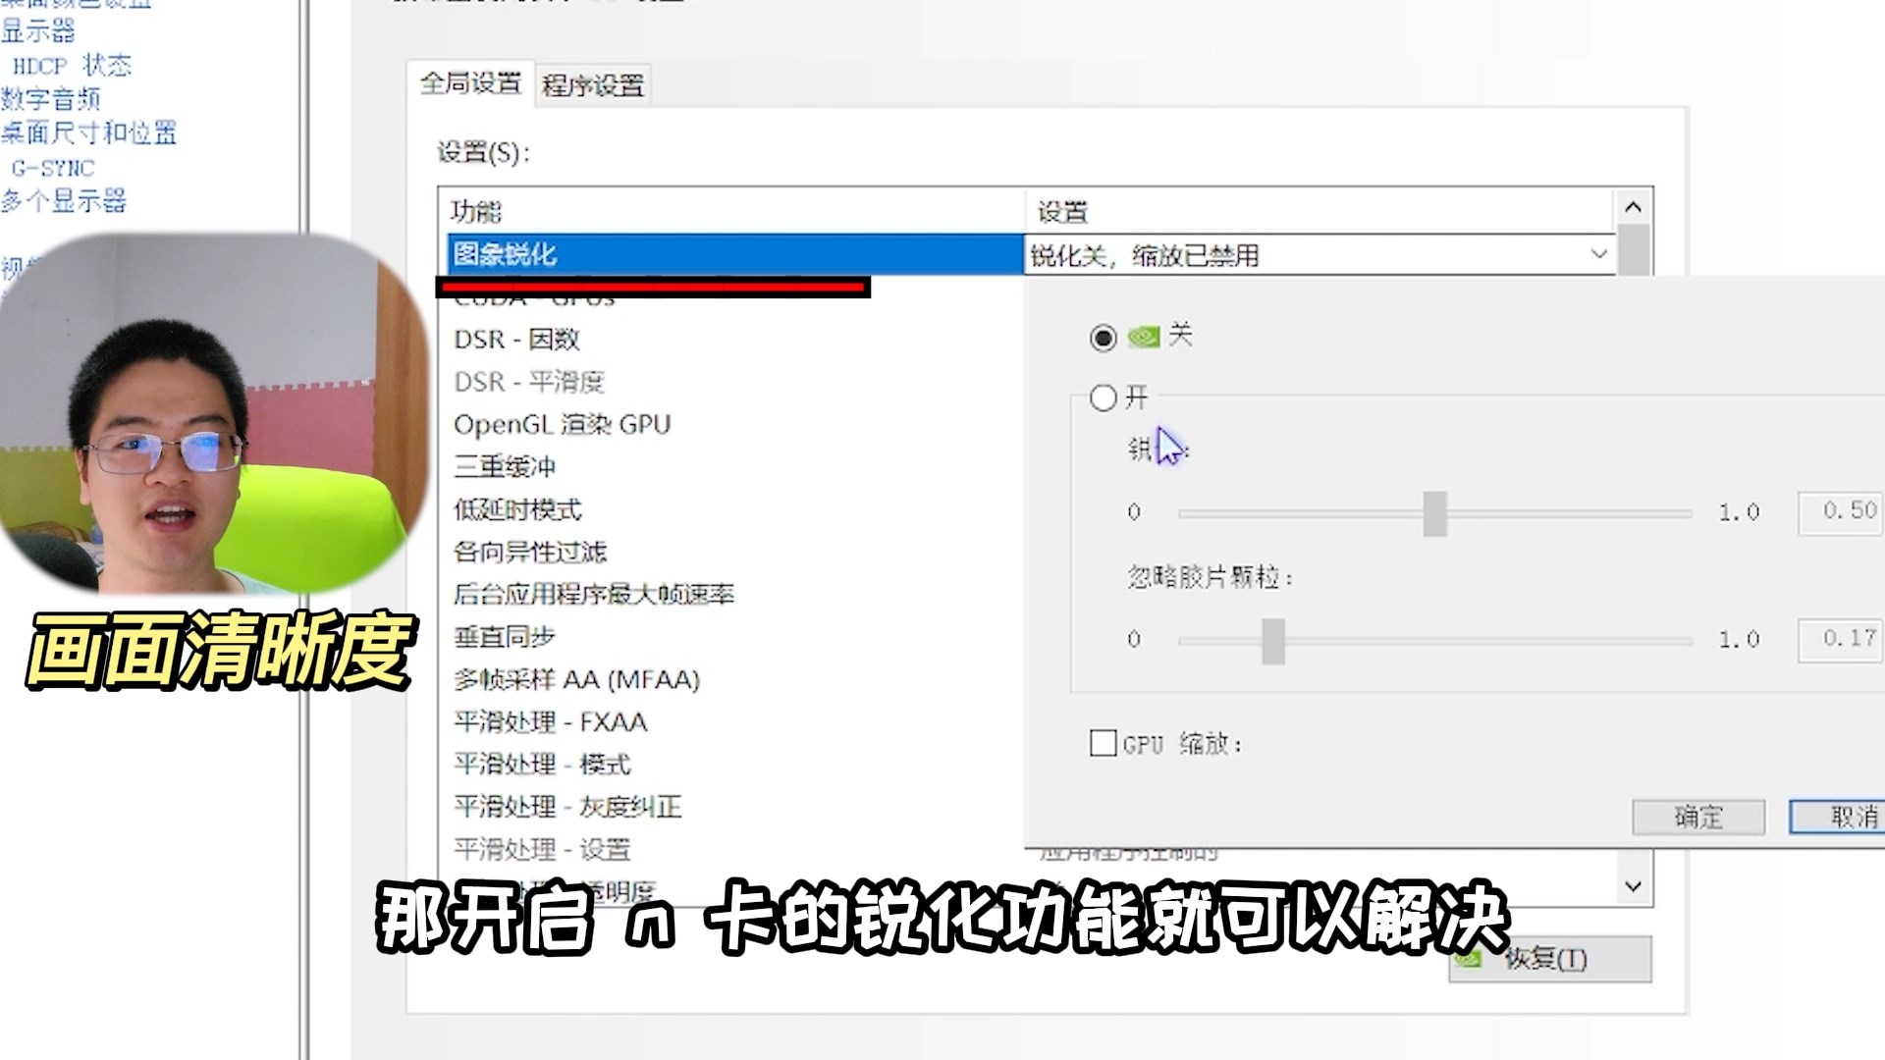This screenshot has width=1885, height=1060.
Task: Select OpenGL 渲染 GPU option
Action: (x=564, y=423)
